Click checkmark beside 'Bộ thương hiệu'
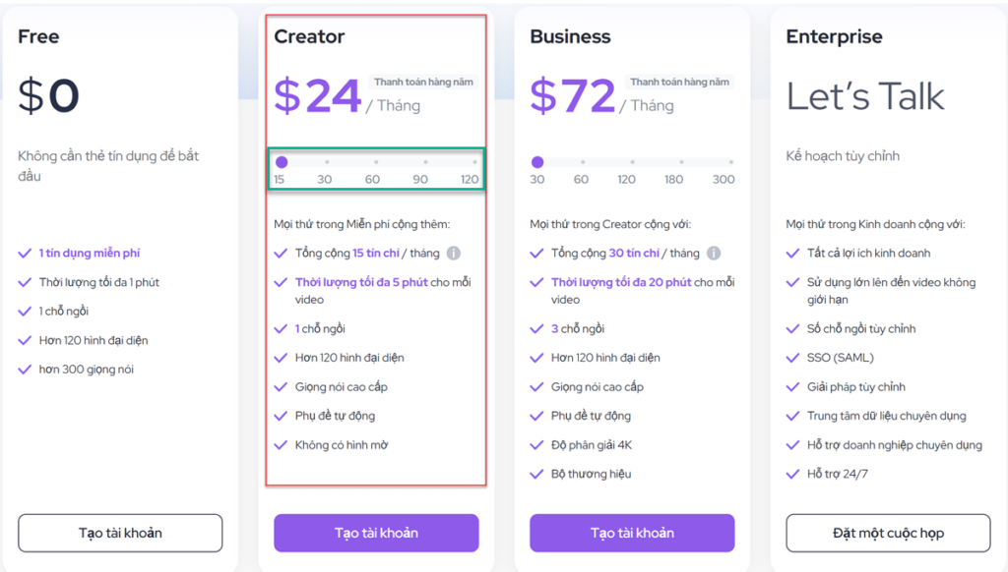This screenshot has width=1008, height=572. (536, 475)
